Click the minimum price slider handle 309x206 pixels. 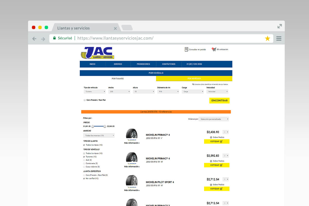[92, 126]
